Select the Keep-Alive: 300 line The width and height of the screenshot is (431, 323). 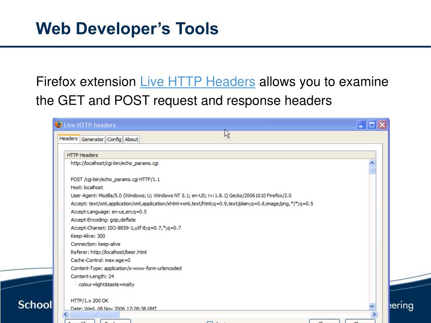[x=88, y=236]
